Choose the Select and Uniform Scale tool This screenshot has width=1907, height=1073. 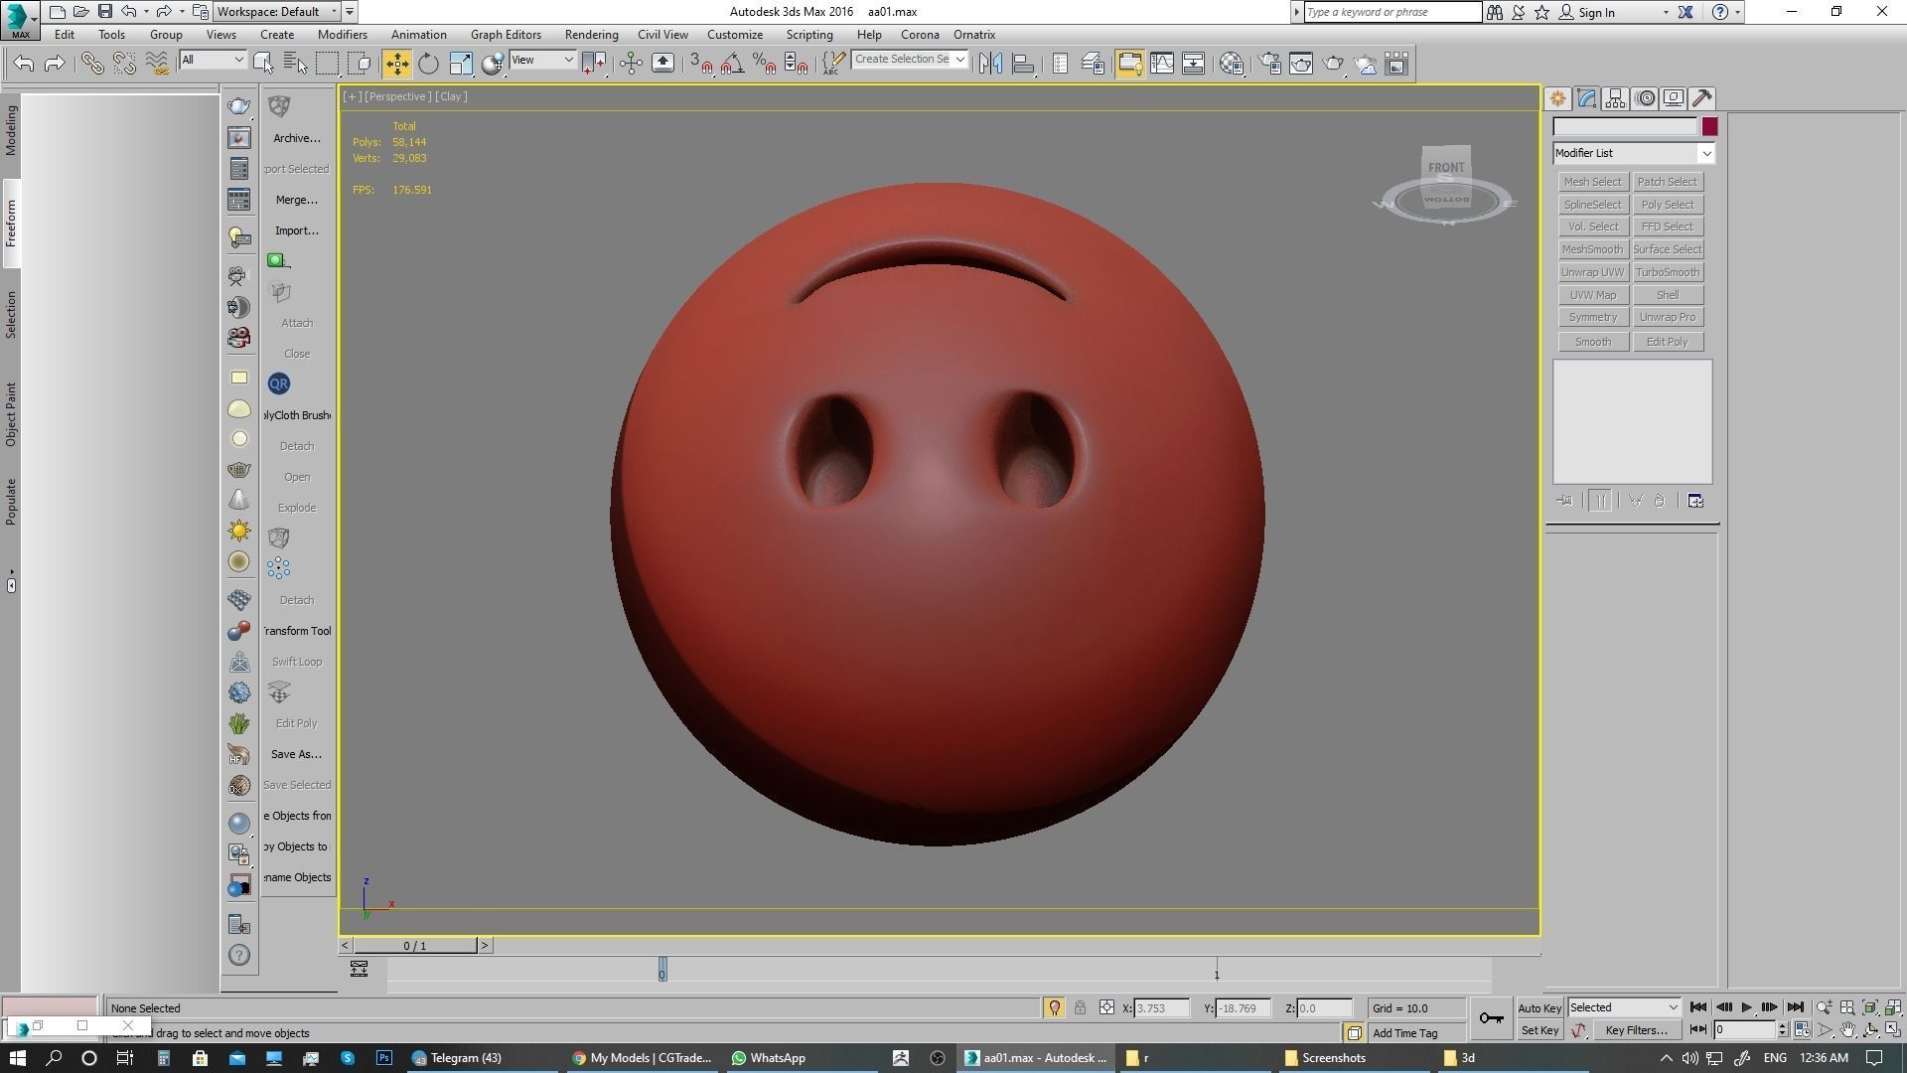pos(461,64)
